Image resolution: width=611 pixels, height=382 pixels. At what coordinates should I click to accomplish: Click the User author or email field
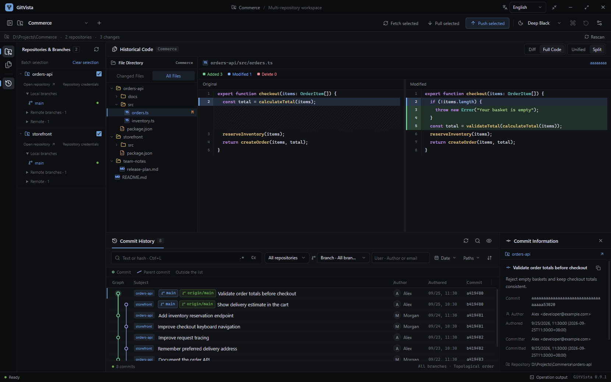click(401, 258)
